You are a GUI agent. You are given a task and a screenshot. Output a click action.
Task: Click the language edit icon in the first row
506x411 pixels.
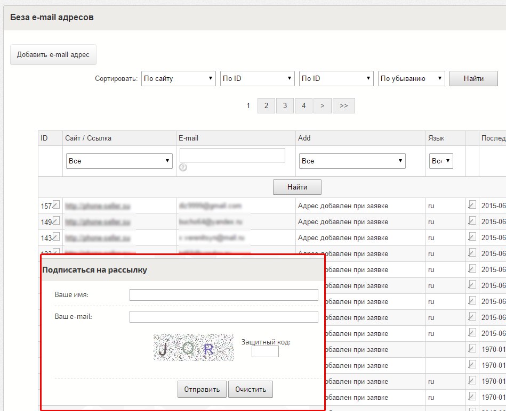(x=472, y=204)
